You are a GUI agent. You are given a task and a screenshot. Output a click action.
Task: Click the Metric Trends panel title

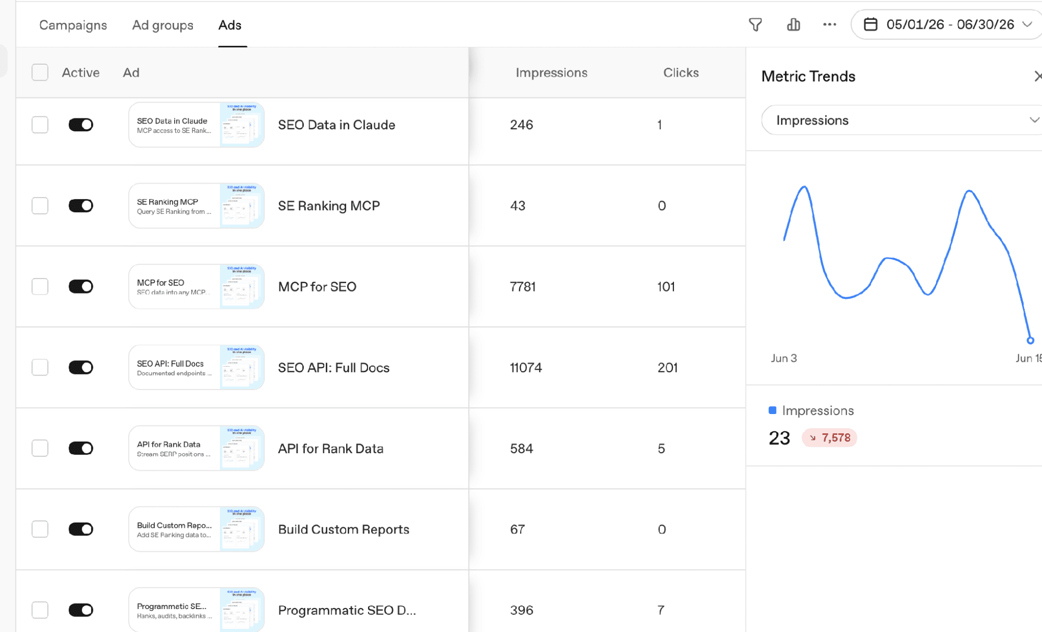pos(808,76)
